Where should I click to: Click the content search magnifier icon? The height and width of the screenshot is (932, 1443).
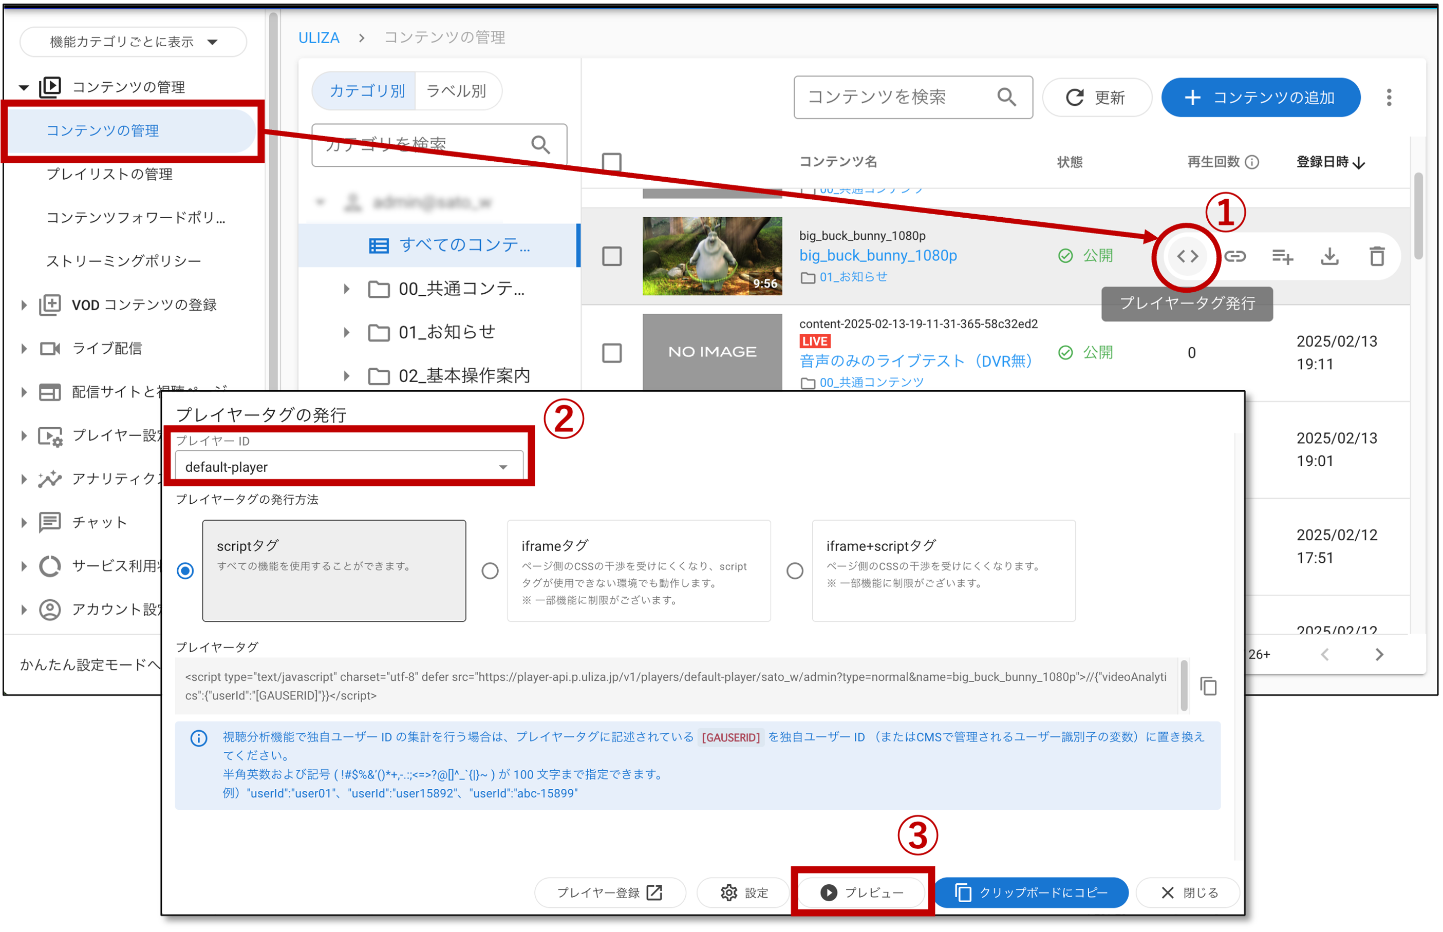(1006, 97)
